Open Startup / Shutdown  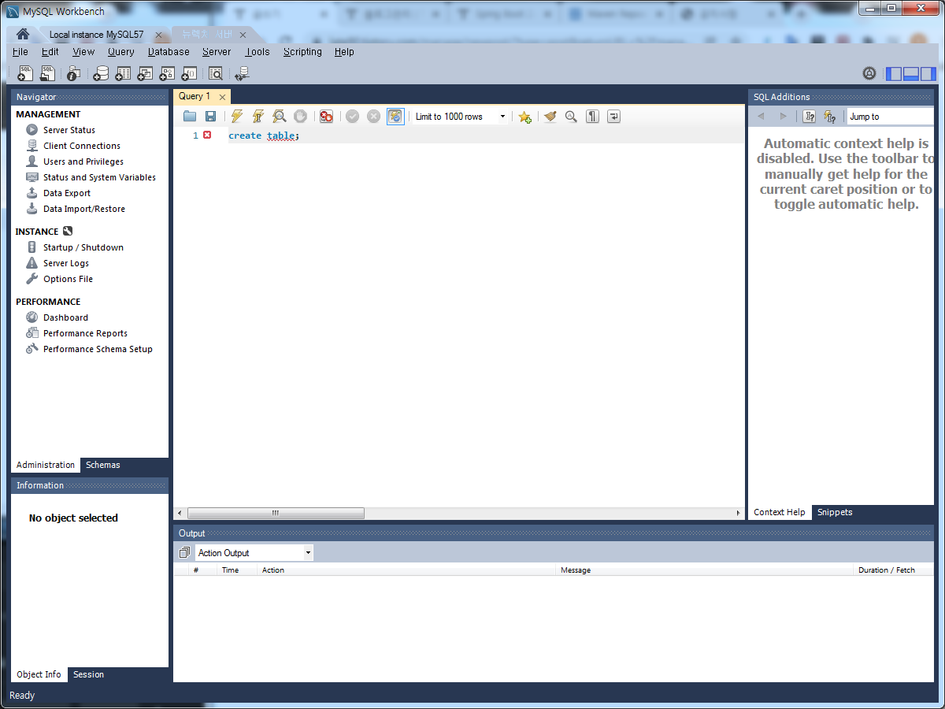click(83, 247)
